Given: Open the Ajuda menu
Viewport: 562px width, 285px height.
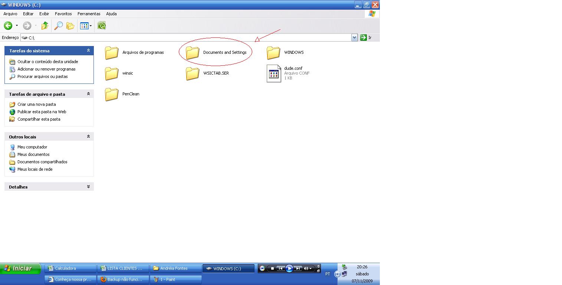Looking at the screenshot, I should [x=111, y=14].
